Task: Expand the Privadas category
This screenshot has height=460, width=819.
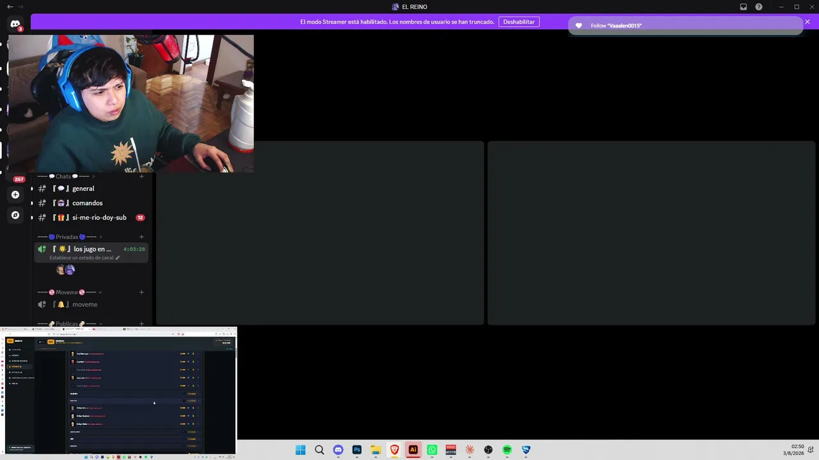Action: click(x=70, y=237)
